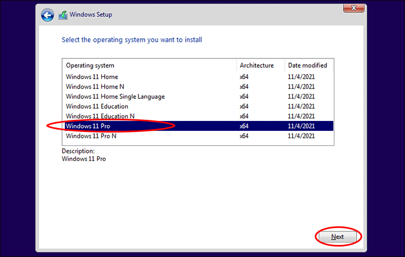Screen dimensions: 405x257
Task: Click the Date modified column header
Action: pos(307,65)
